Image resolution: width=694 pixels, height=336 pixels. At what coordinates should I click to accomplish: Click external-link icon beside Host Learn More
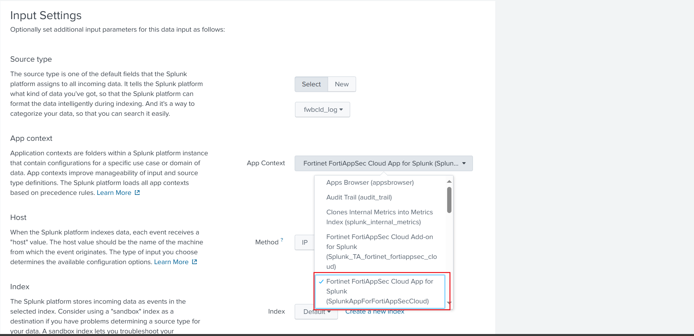pos(195,262)
